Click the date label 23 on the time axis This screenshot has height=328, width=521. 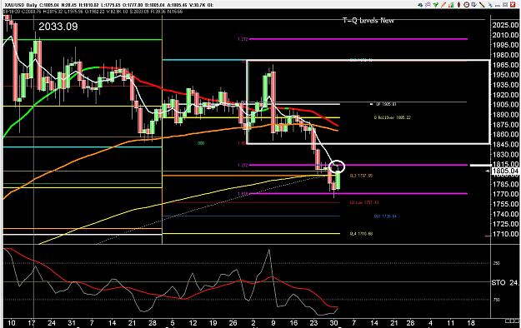tap(313, 323)
